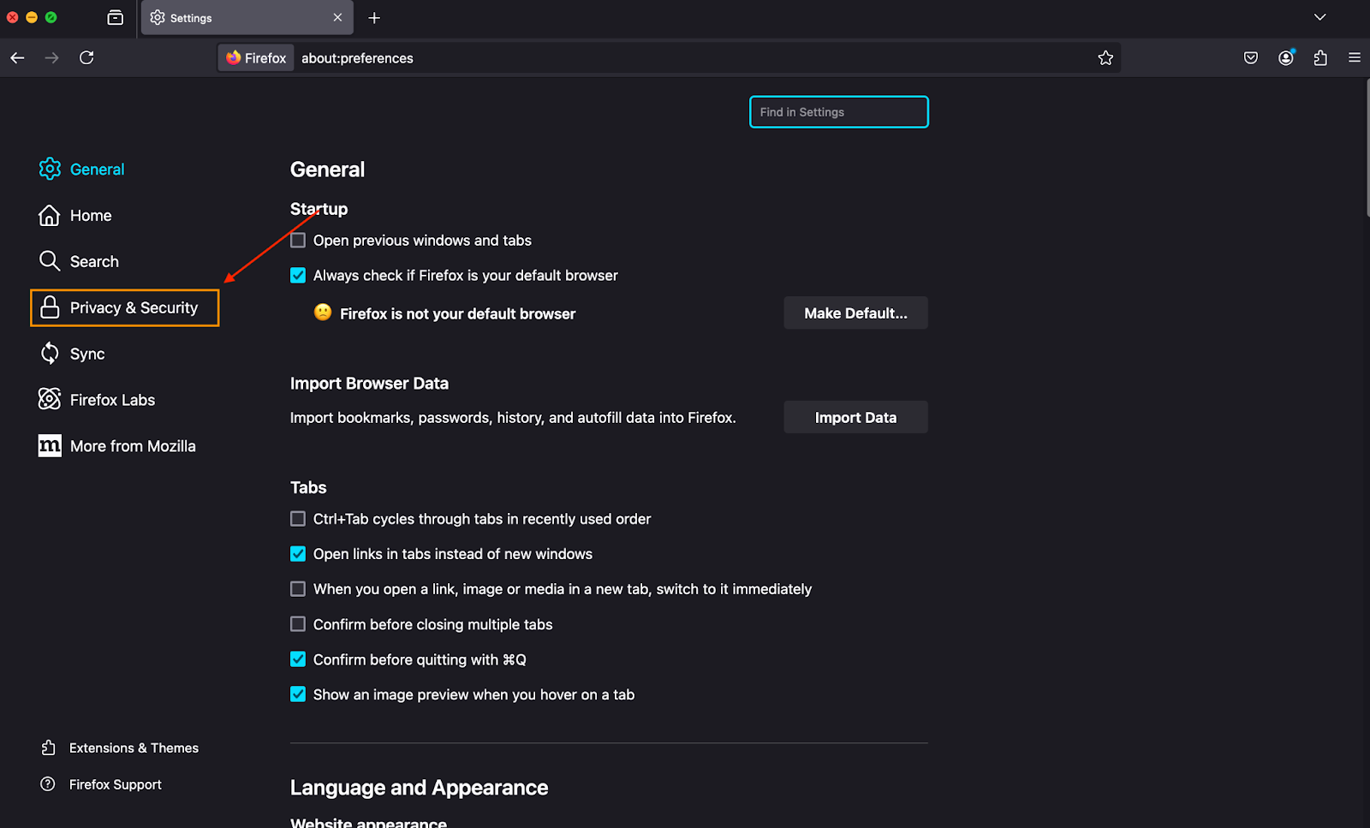Uncheck Confirm before quitting with ⌘Q

298,659
